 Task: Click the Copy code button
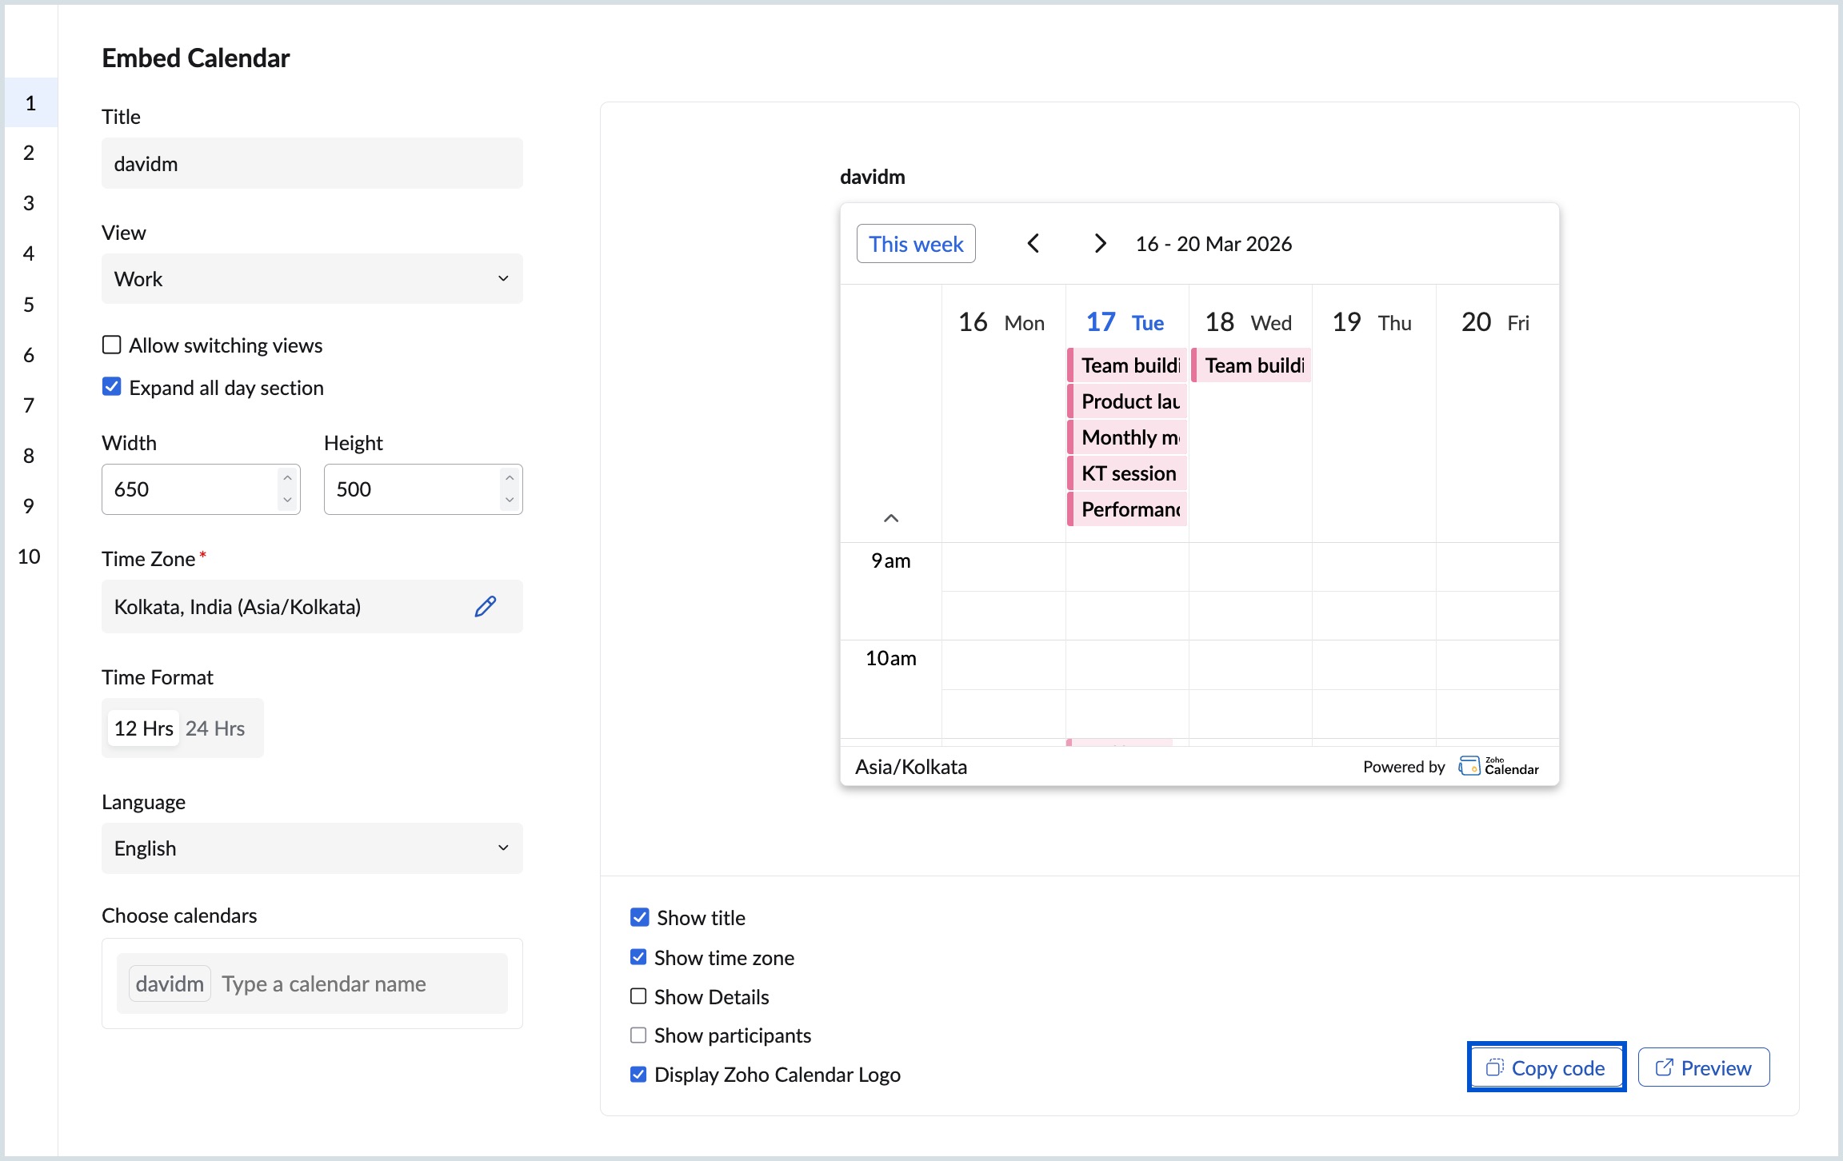1545,1067
